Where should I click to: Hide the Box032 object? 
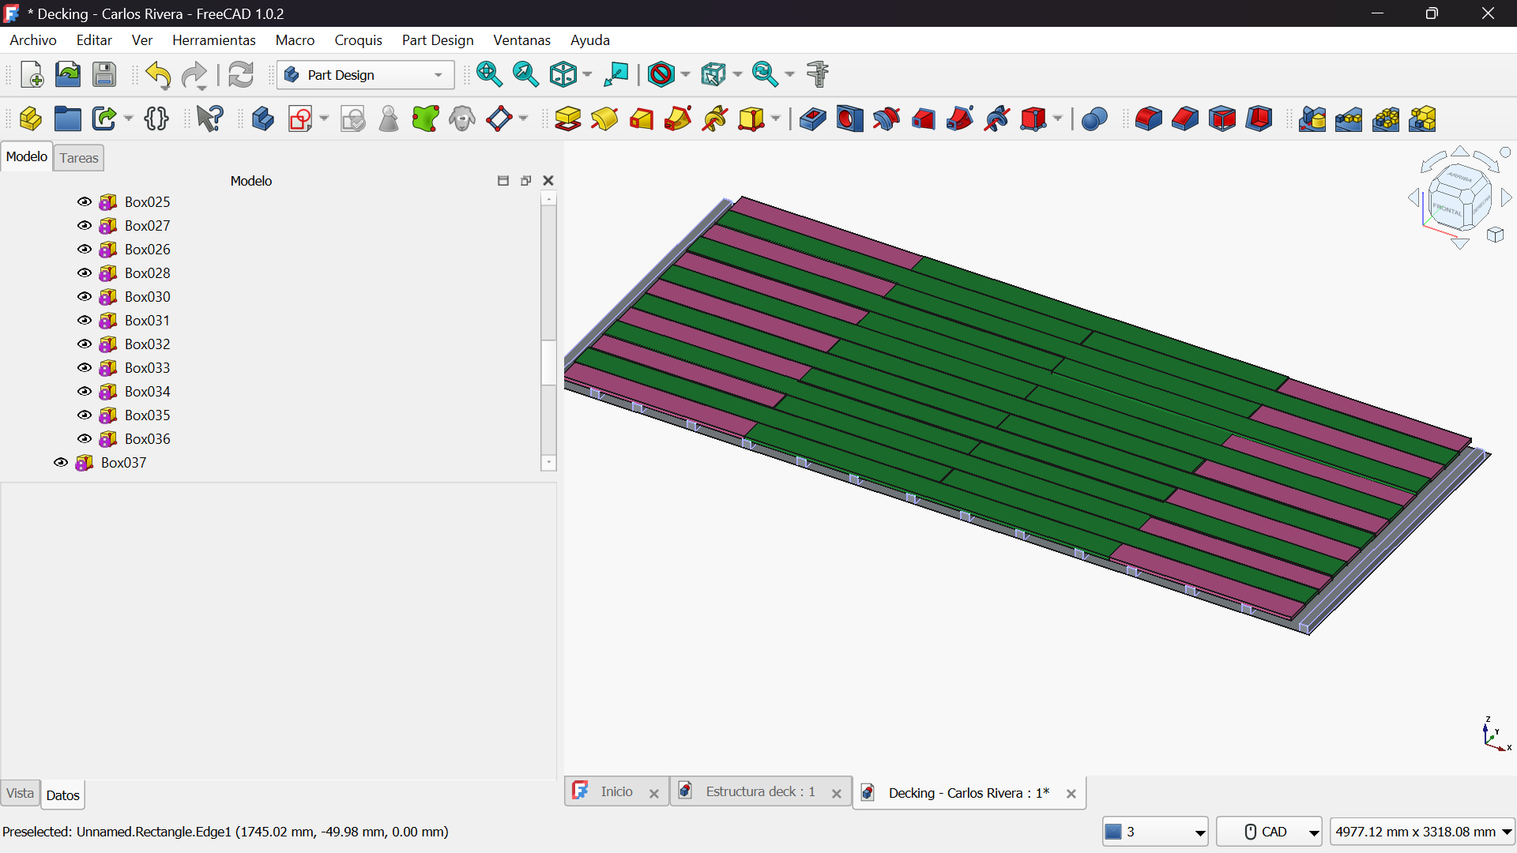click(x=85, y=344)
